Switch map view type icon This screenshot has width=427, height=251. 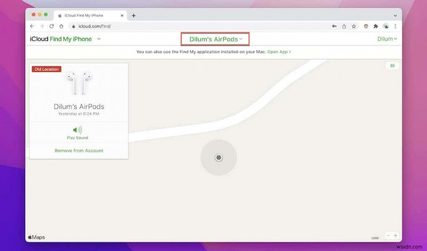click(x=392, y=66)
